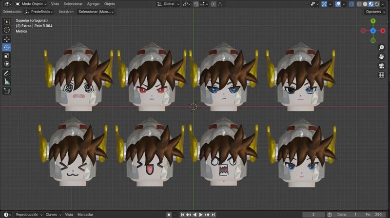Switch orthographic/perspective with the grid icon
Viewport: 390px width, 218px height.
click(x=381, y=75)
